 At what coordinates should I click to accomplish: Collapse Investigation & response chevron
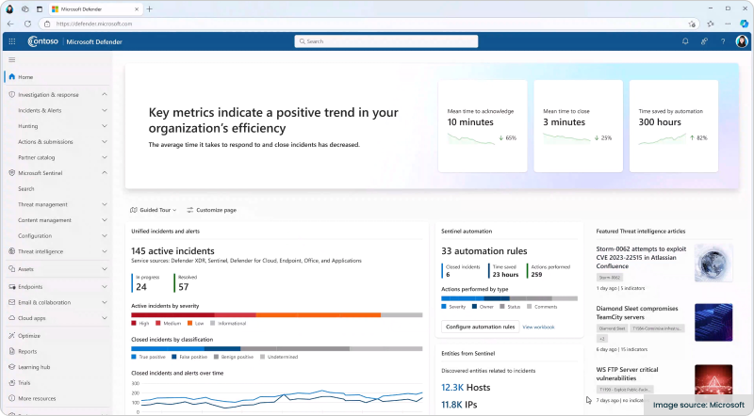click(x=105, y=95)
